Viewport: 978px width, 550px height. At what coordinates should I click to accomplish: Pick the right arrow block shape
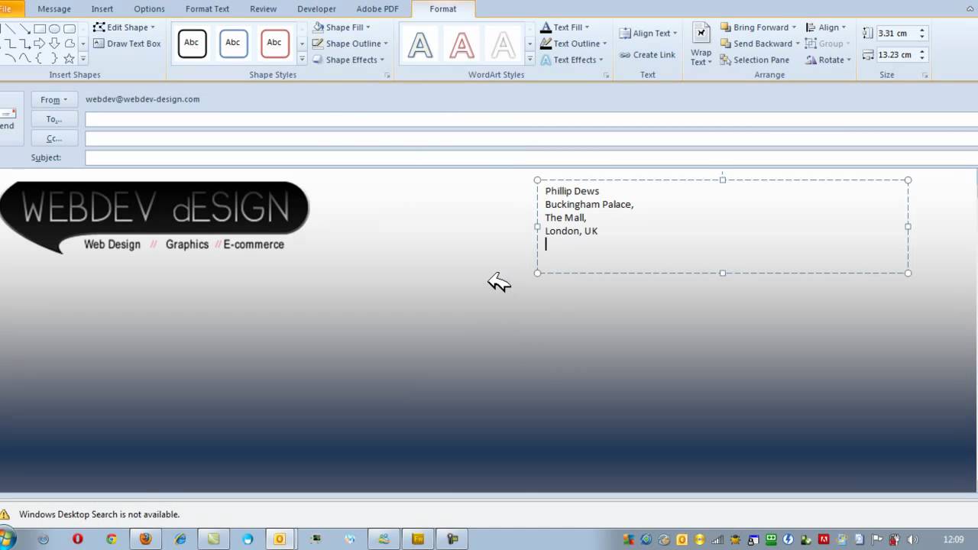tap(40, 44)
